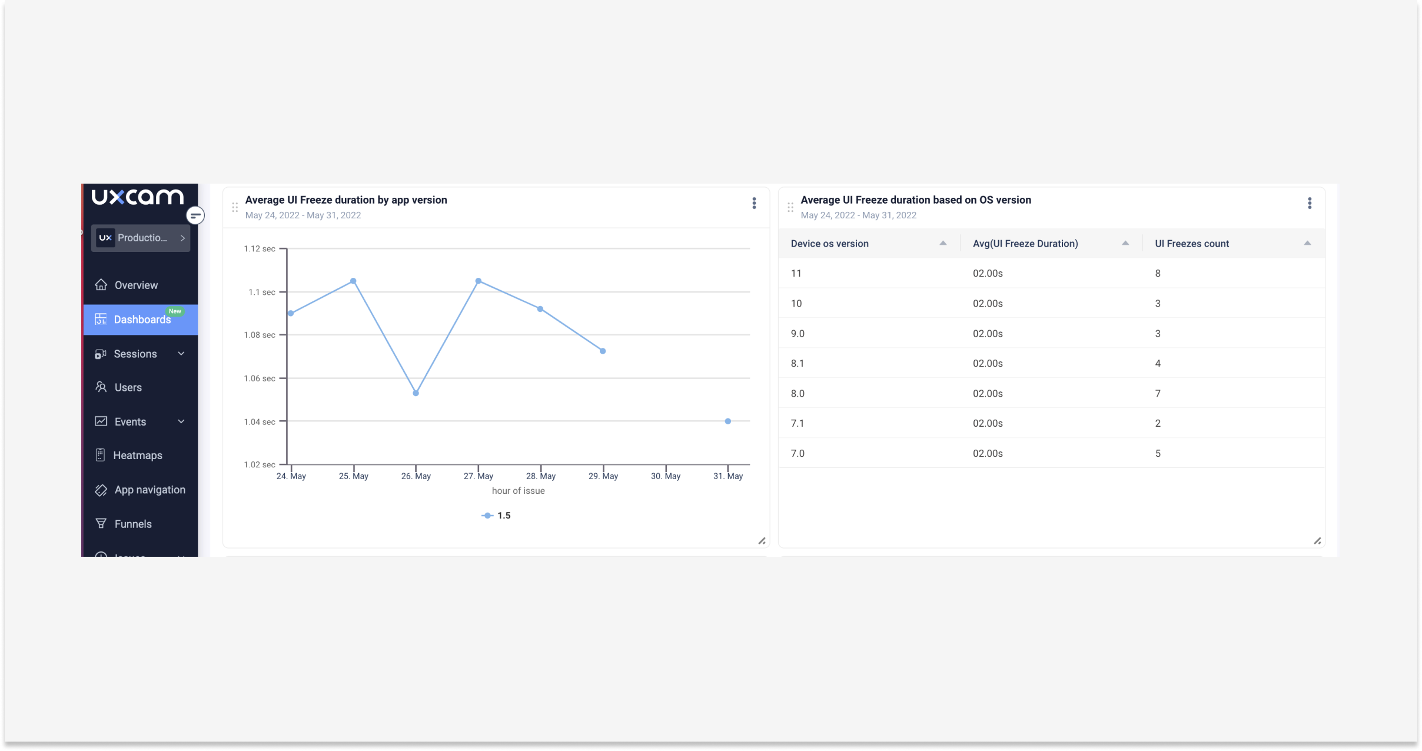Click the Users icon in sidebar
The height and width of the screenshot is (751, 1422).
pyautogui.click(x=101, y=387)
